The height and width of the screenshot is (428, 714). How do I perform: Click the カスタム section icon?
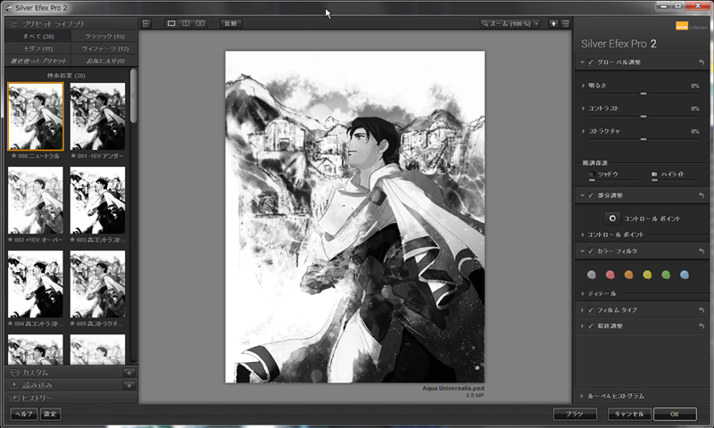point(14,373)
